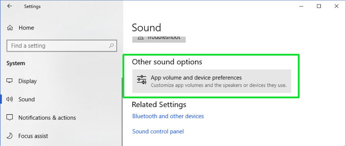Click the Troubleshoot button
Viewport: 345px width, 146px height.
coord(159,39)
